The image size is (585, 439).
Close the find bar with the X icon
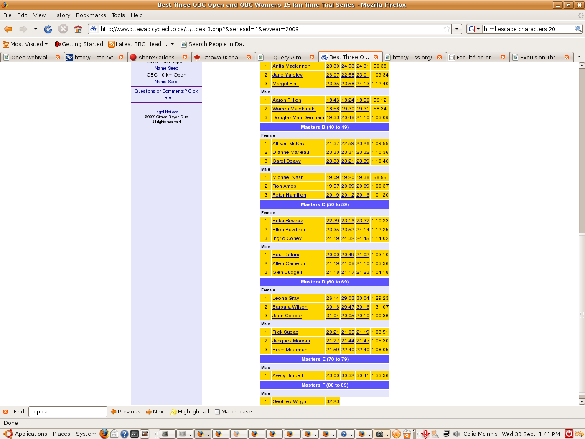tap(5, 412)
